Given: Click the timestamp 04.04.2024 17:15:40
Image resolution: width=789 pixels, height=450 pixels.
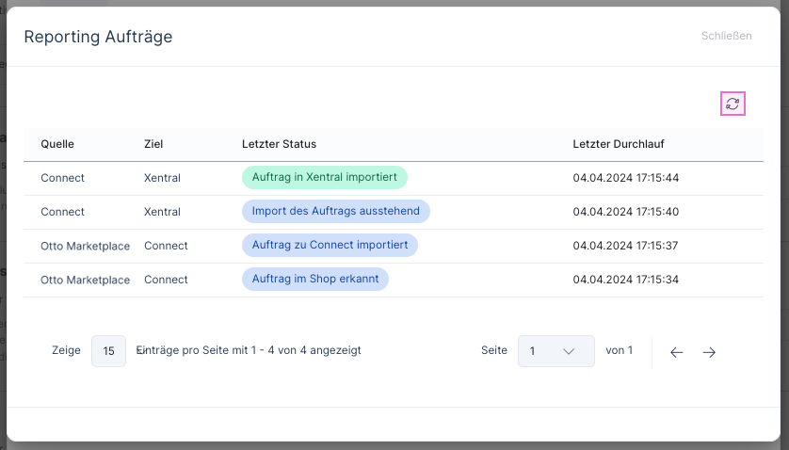Looking at the screenshot, I should (625, 212).
